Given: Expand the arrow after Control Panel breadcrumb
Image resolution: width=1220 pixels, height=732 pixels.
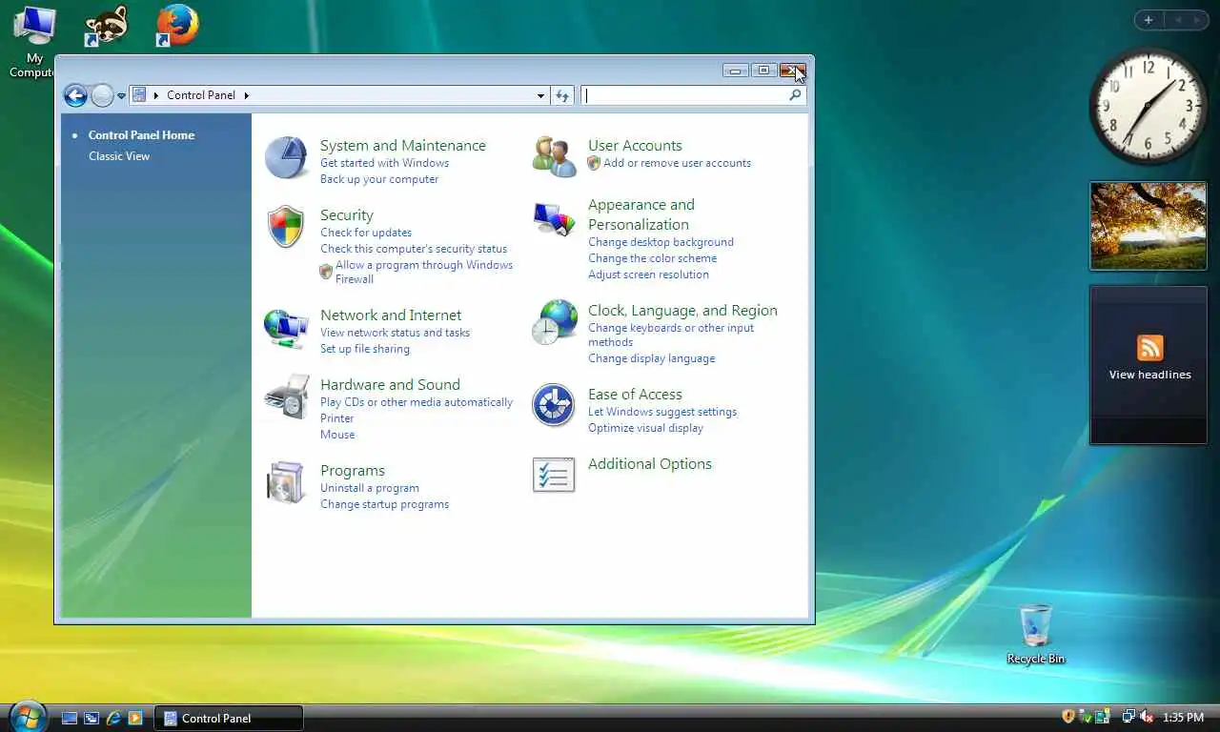Looking at the screenshot, I should (246, 95).
